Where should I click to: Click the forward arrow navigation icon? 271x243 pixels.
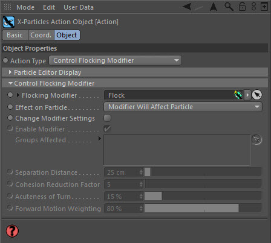coord(198,8)
